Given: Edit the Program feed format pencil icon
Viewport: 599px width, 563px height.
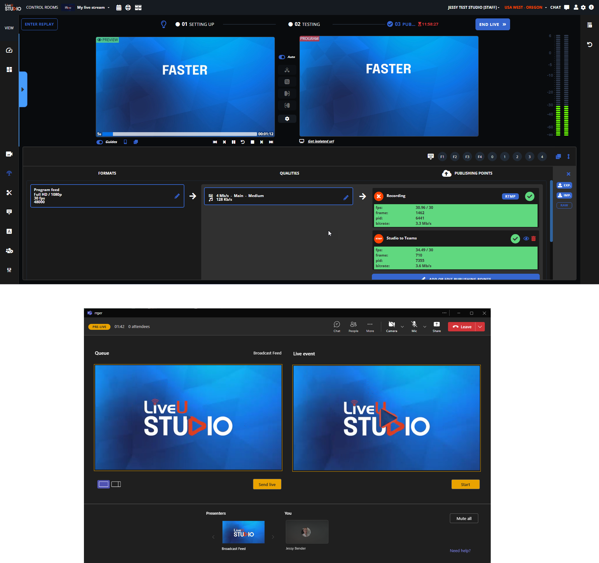Looking at the screenshot, I should (x=177, y=196).
